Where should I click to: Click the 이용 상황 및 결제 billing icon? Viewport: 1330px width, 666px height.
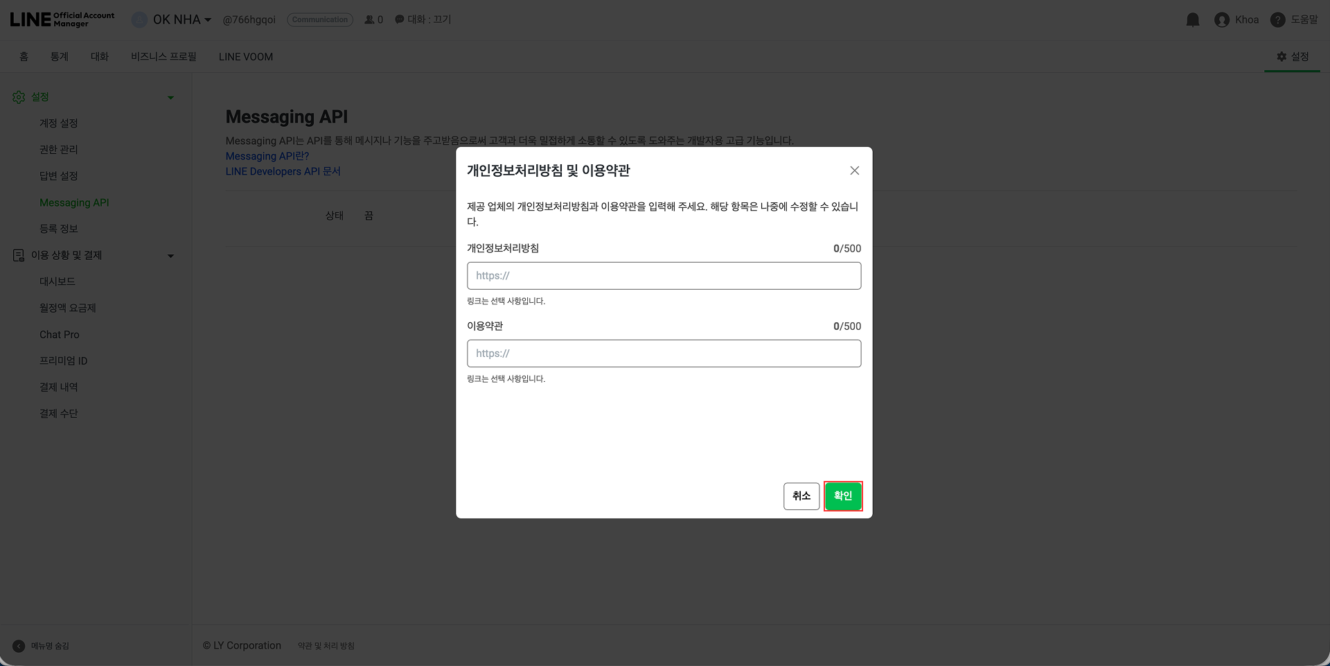pyautogui.click(x=19, y=255)
